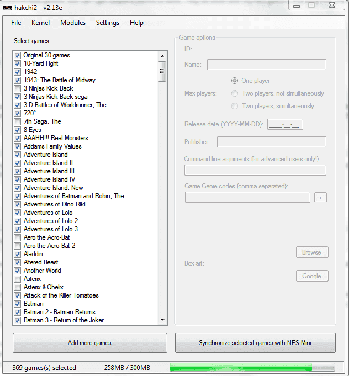This screenshot has height=376, width=349.
Task: Select Two players, simultaneously option
Action: 235,106
